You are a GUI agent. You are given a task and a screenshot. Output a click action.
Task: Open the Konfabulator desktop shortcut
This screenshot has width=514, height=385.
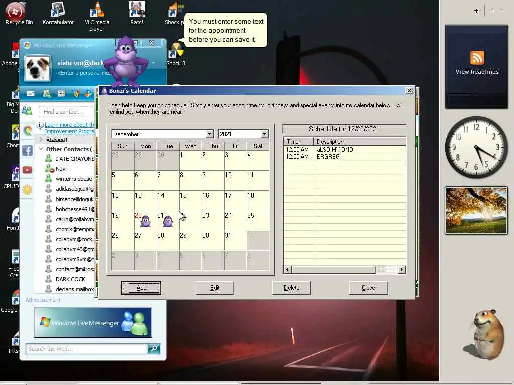tap(58, 13)
